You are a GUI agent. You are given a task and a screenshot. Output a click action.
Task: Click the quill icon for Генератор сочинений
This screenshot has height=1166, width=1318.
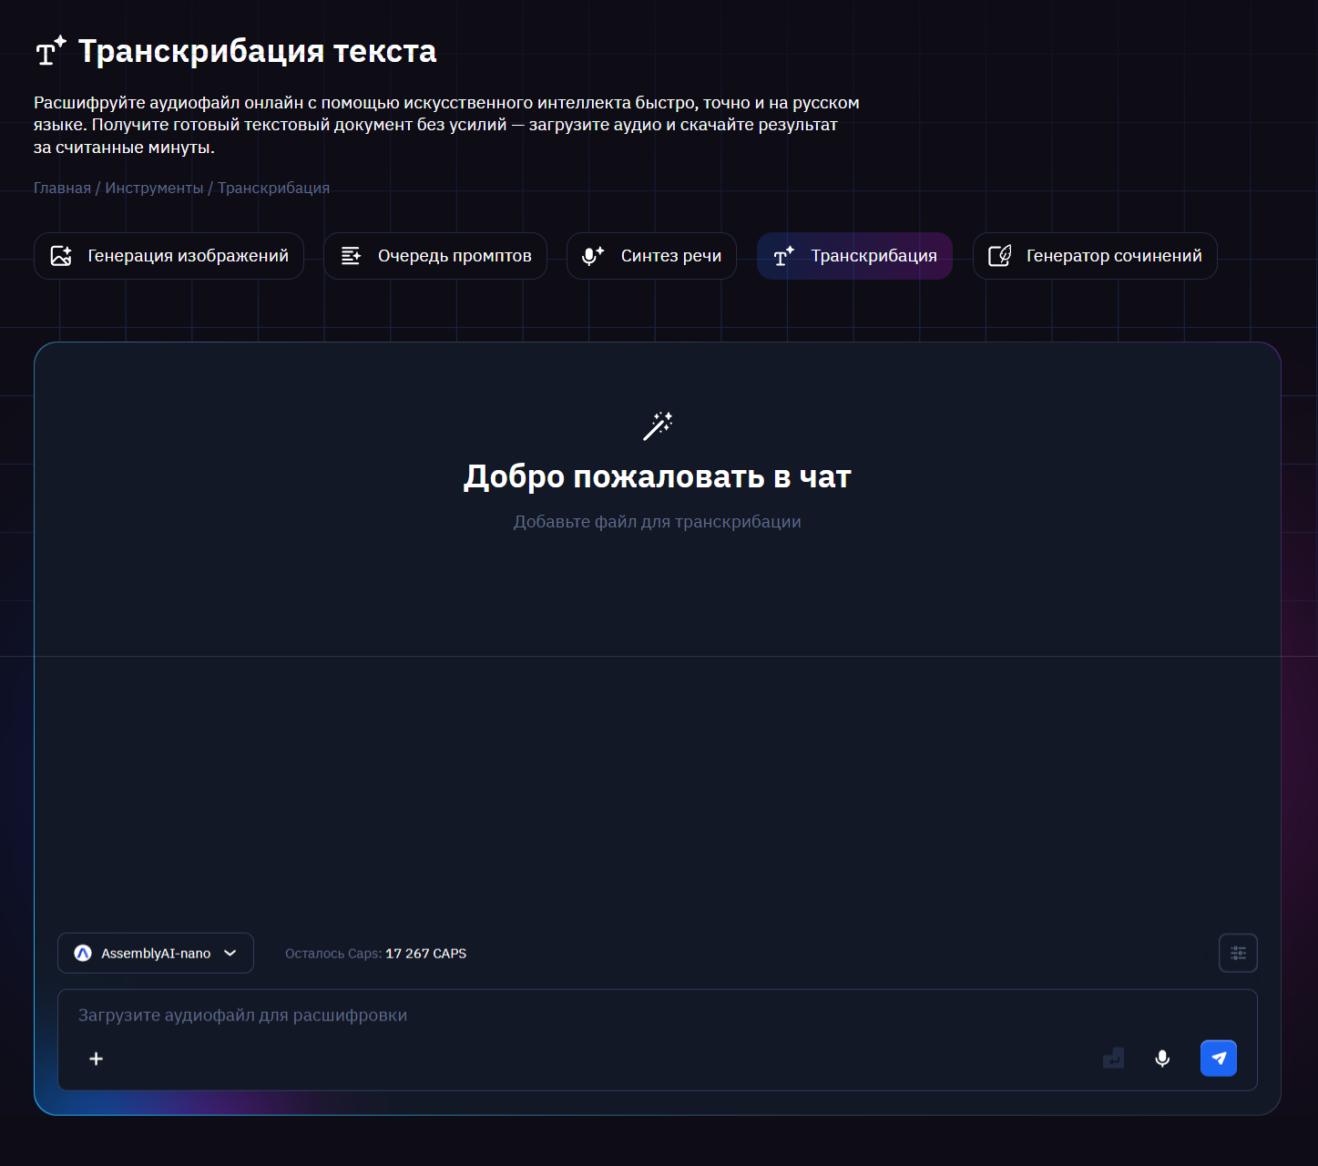tap(1000, 256)
